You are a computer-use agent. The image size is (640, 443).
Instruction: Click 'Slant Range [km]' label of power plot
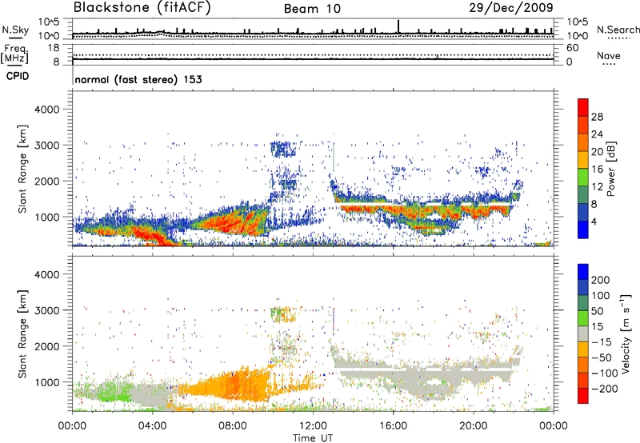click(x=22, y=169)
